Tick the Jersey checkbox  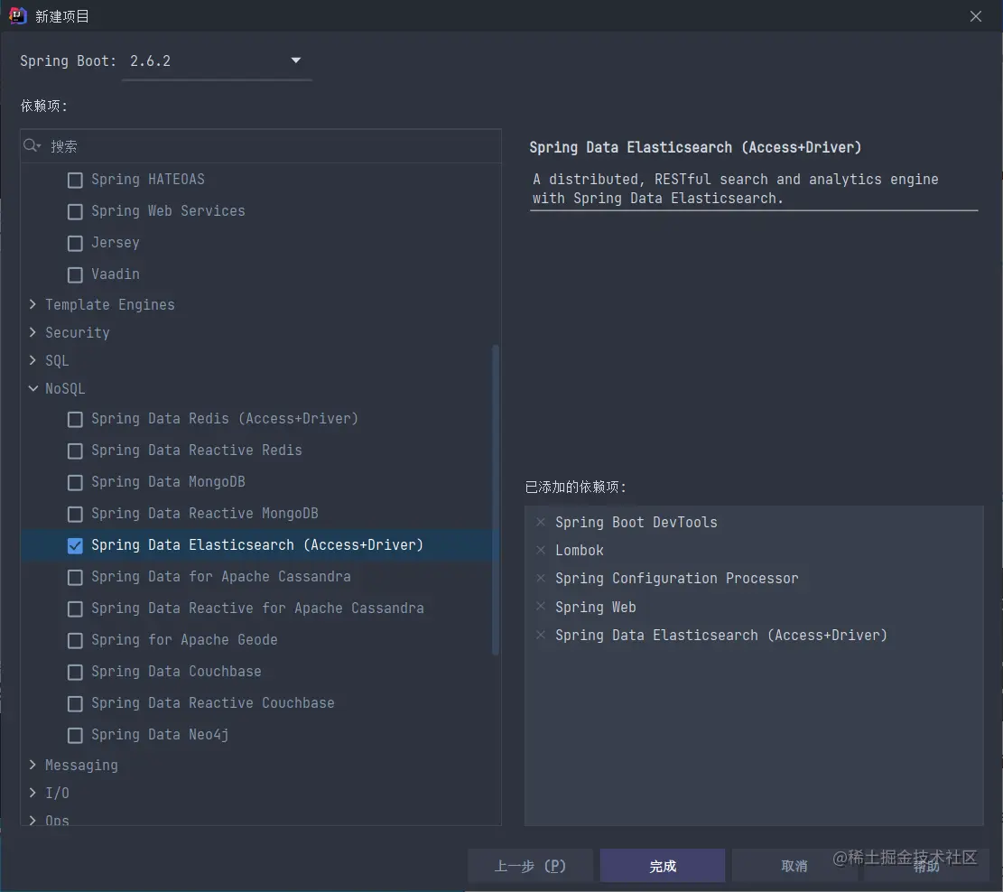click(x=75, y=243)
